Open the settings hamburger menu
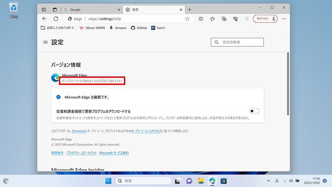This screenshot has width=332, height=187. coord(45,42)
